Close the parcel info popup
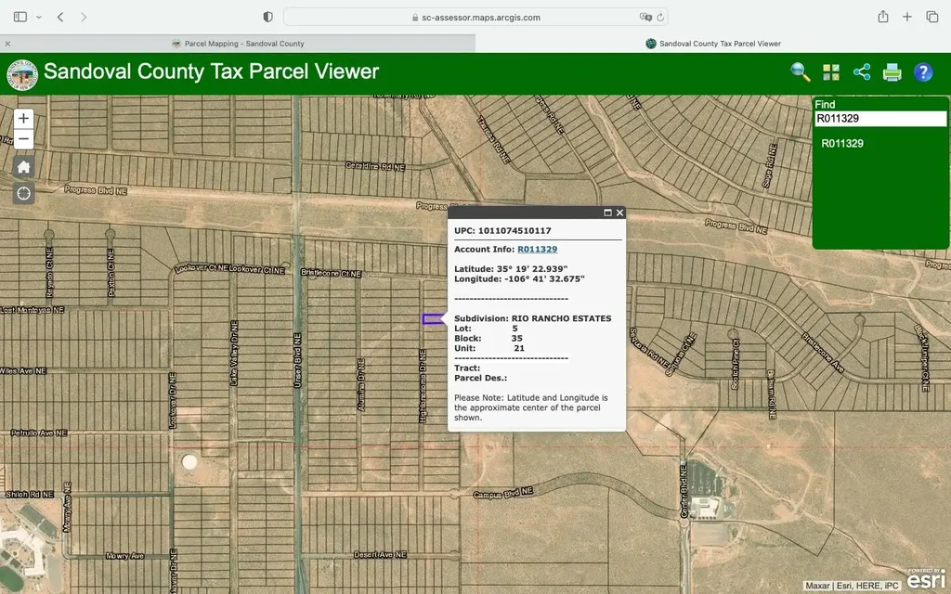 (619, 213)
